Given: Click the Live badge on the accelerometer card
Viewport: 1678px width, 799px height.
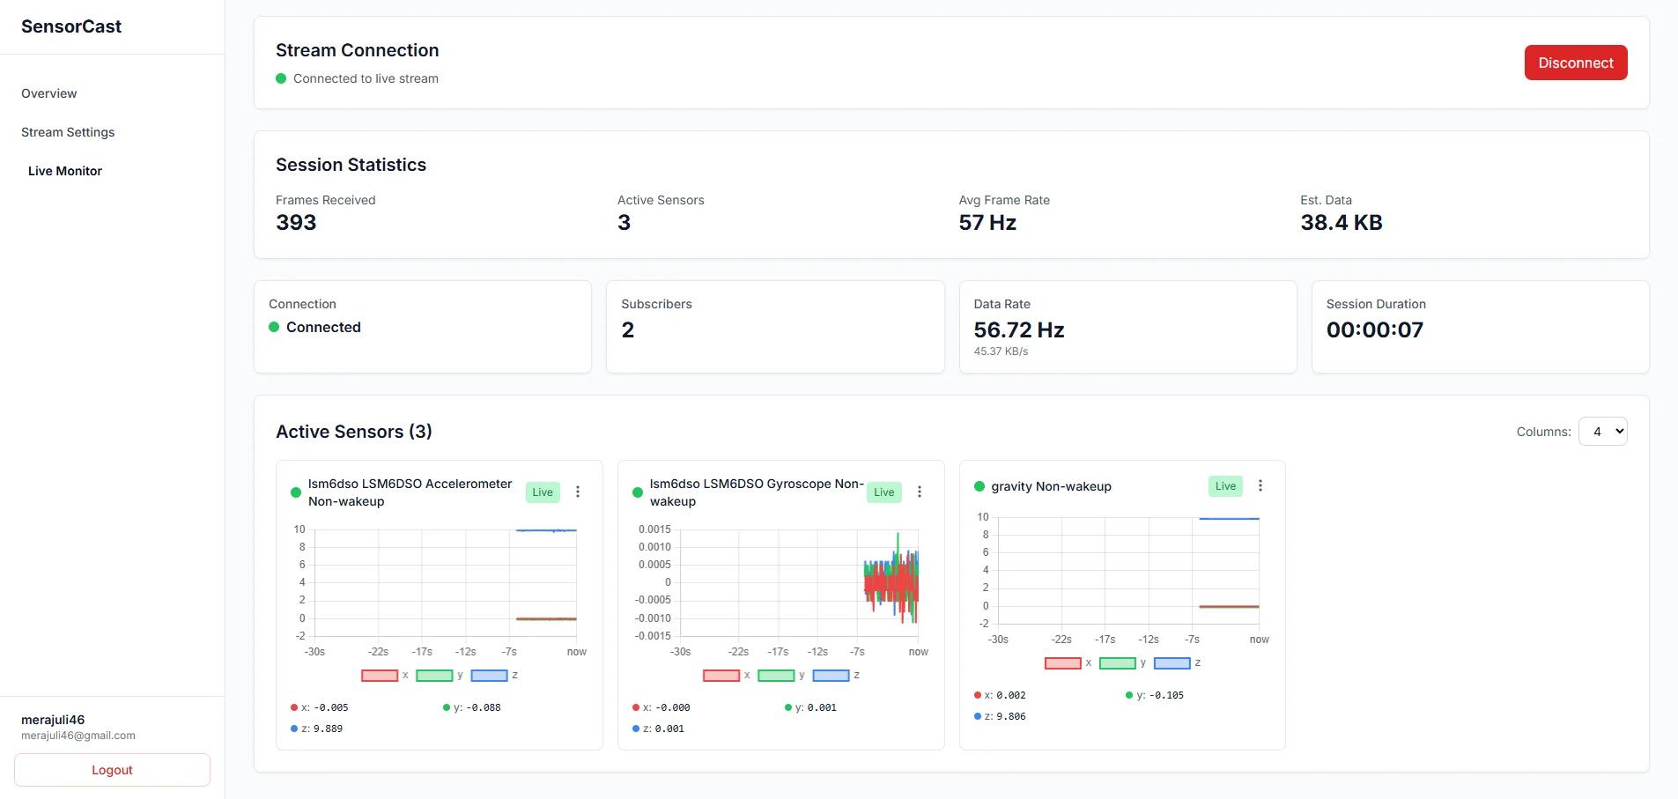Looking at the screenshot, I should coord(542,492).
